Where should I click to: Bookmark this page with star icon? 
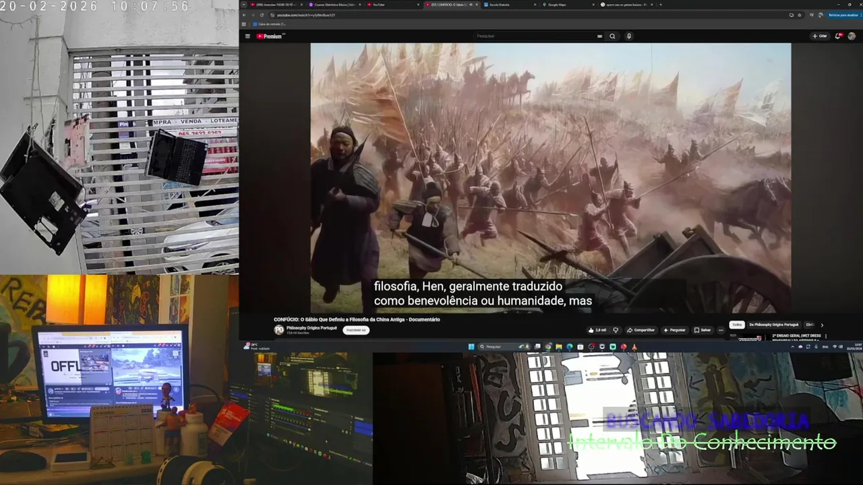801,15
